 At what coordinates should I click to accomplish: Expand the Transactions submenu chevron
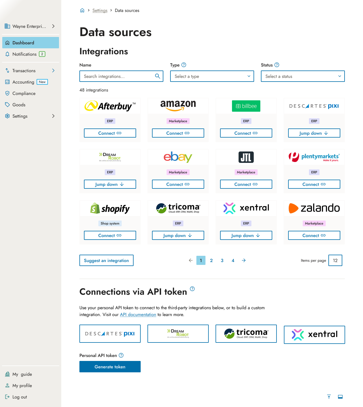point(53,70)
